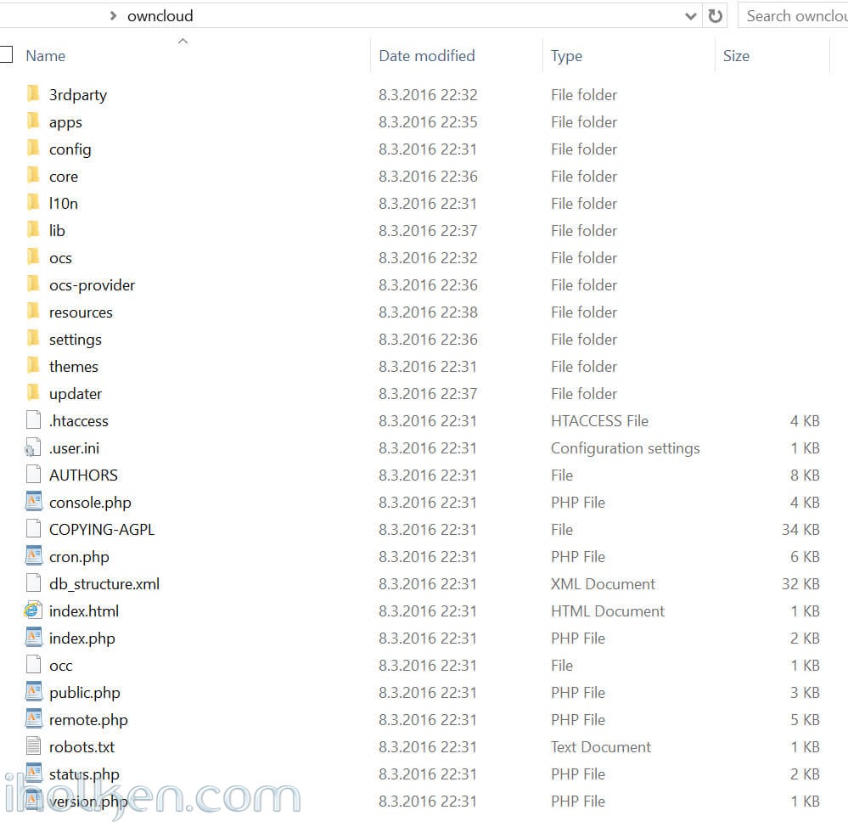Click the 34 KB size of COPYING-AGPL

click(x=800, y=530)
